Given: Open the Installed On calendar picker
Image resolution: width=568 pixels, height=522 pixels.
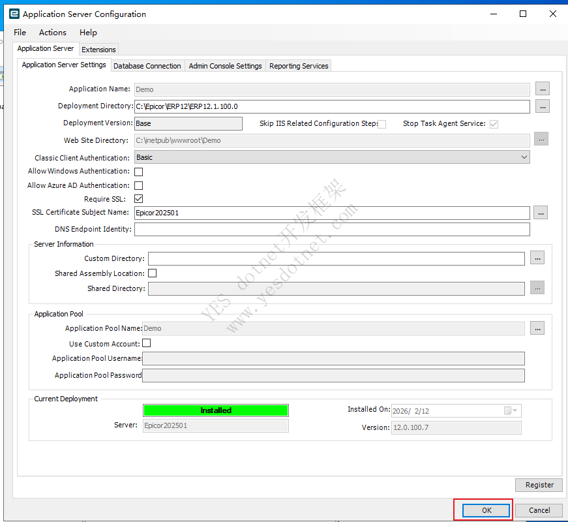Looking at the screenshot, I should coord(511,410).
